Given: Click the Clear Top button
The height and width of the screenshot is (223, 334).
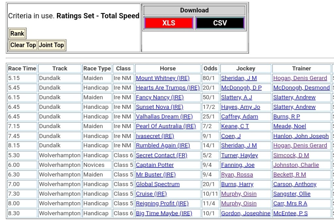Looking at the screenshot, I should click(23, 45).
